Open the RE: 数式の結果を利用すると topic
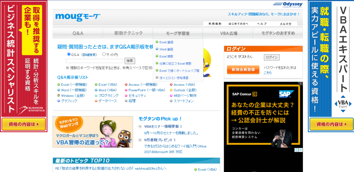 click(111, 169)
